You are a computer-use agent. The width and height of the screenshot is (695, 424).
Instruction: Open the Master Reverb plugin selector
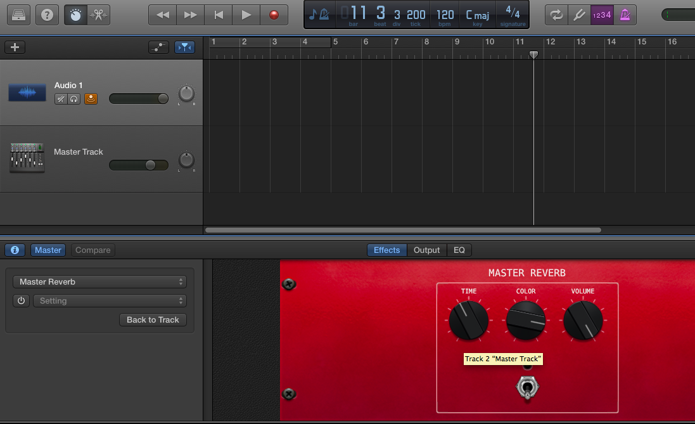pos(99,281)
